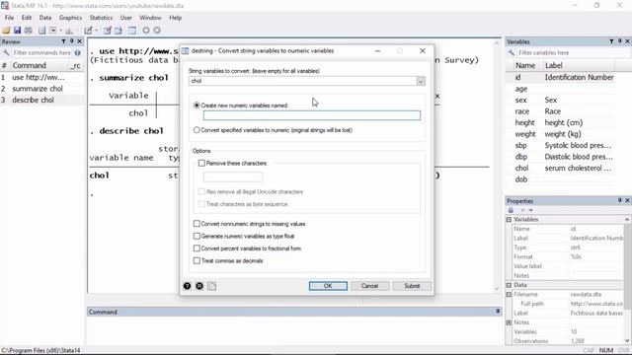Open the Graphics menu
Screen dimensions: 632x355
pos(70,18)
